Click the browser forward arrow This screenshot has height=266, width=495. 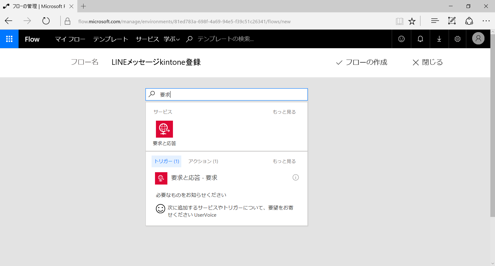pyautogui.click(x=27, y=21)
